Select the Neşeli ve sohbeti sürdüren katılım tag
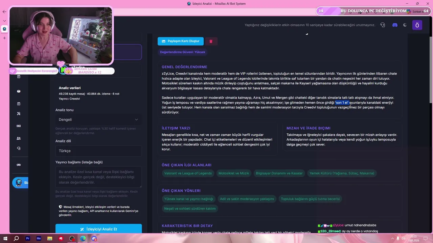Viewport: 433px width, 243px height. click(190, 209)
